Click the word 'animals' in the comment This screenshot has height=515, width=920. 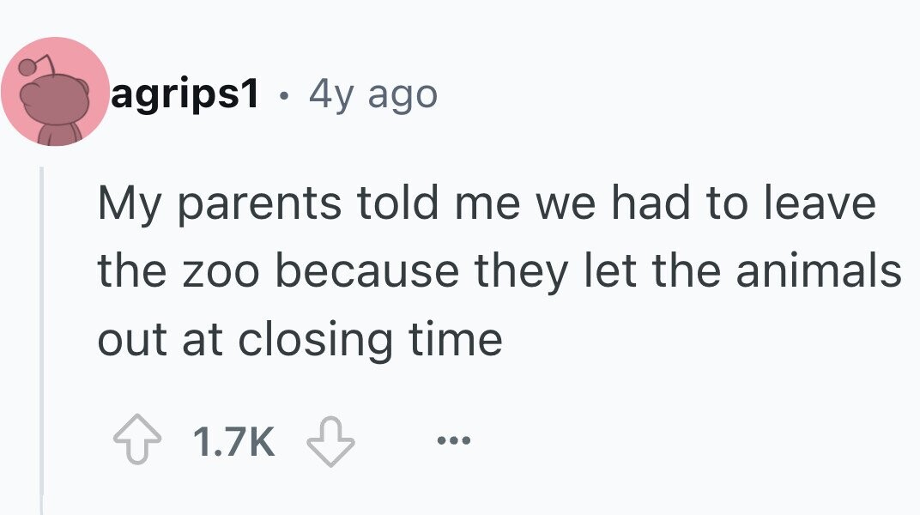(819, 270)
